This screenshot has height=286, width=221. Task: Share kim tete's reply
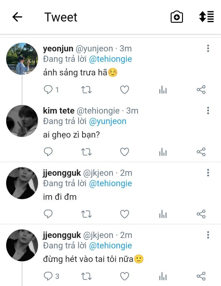(x=201, y=152)
